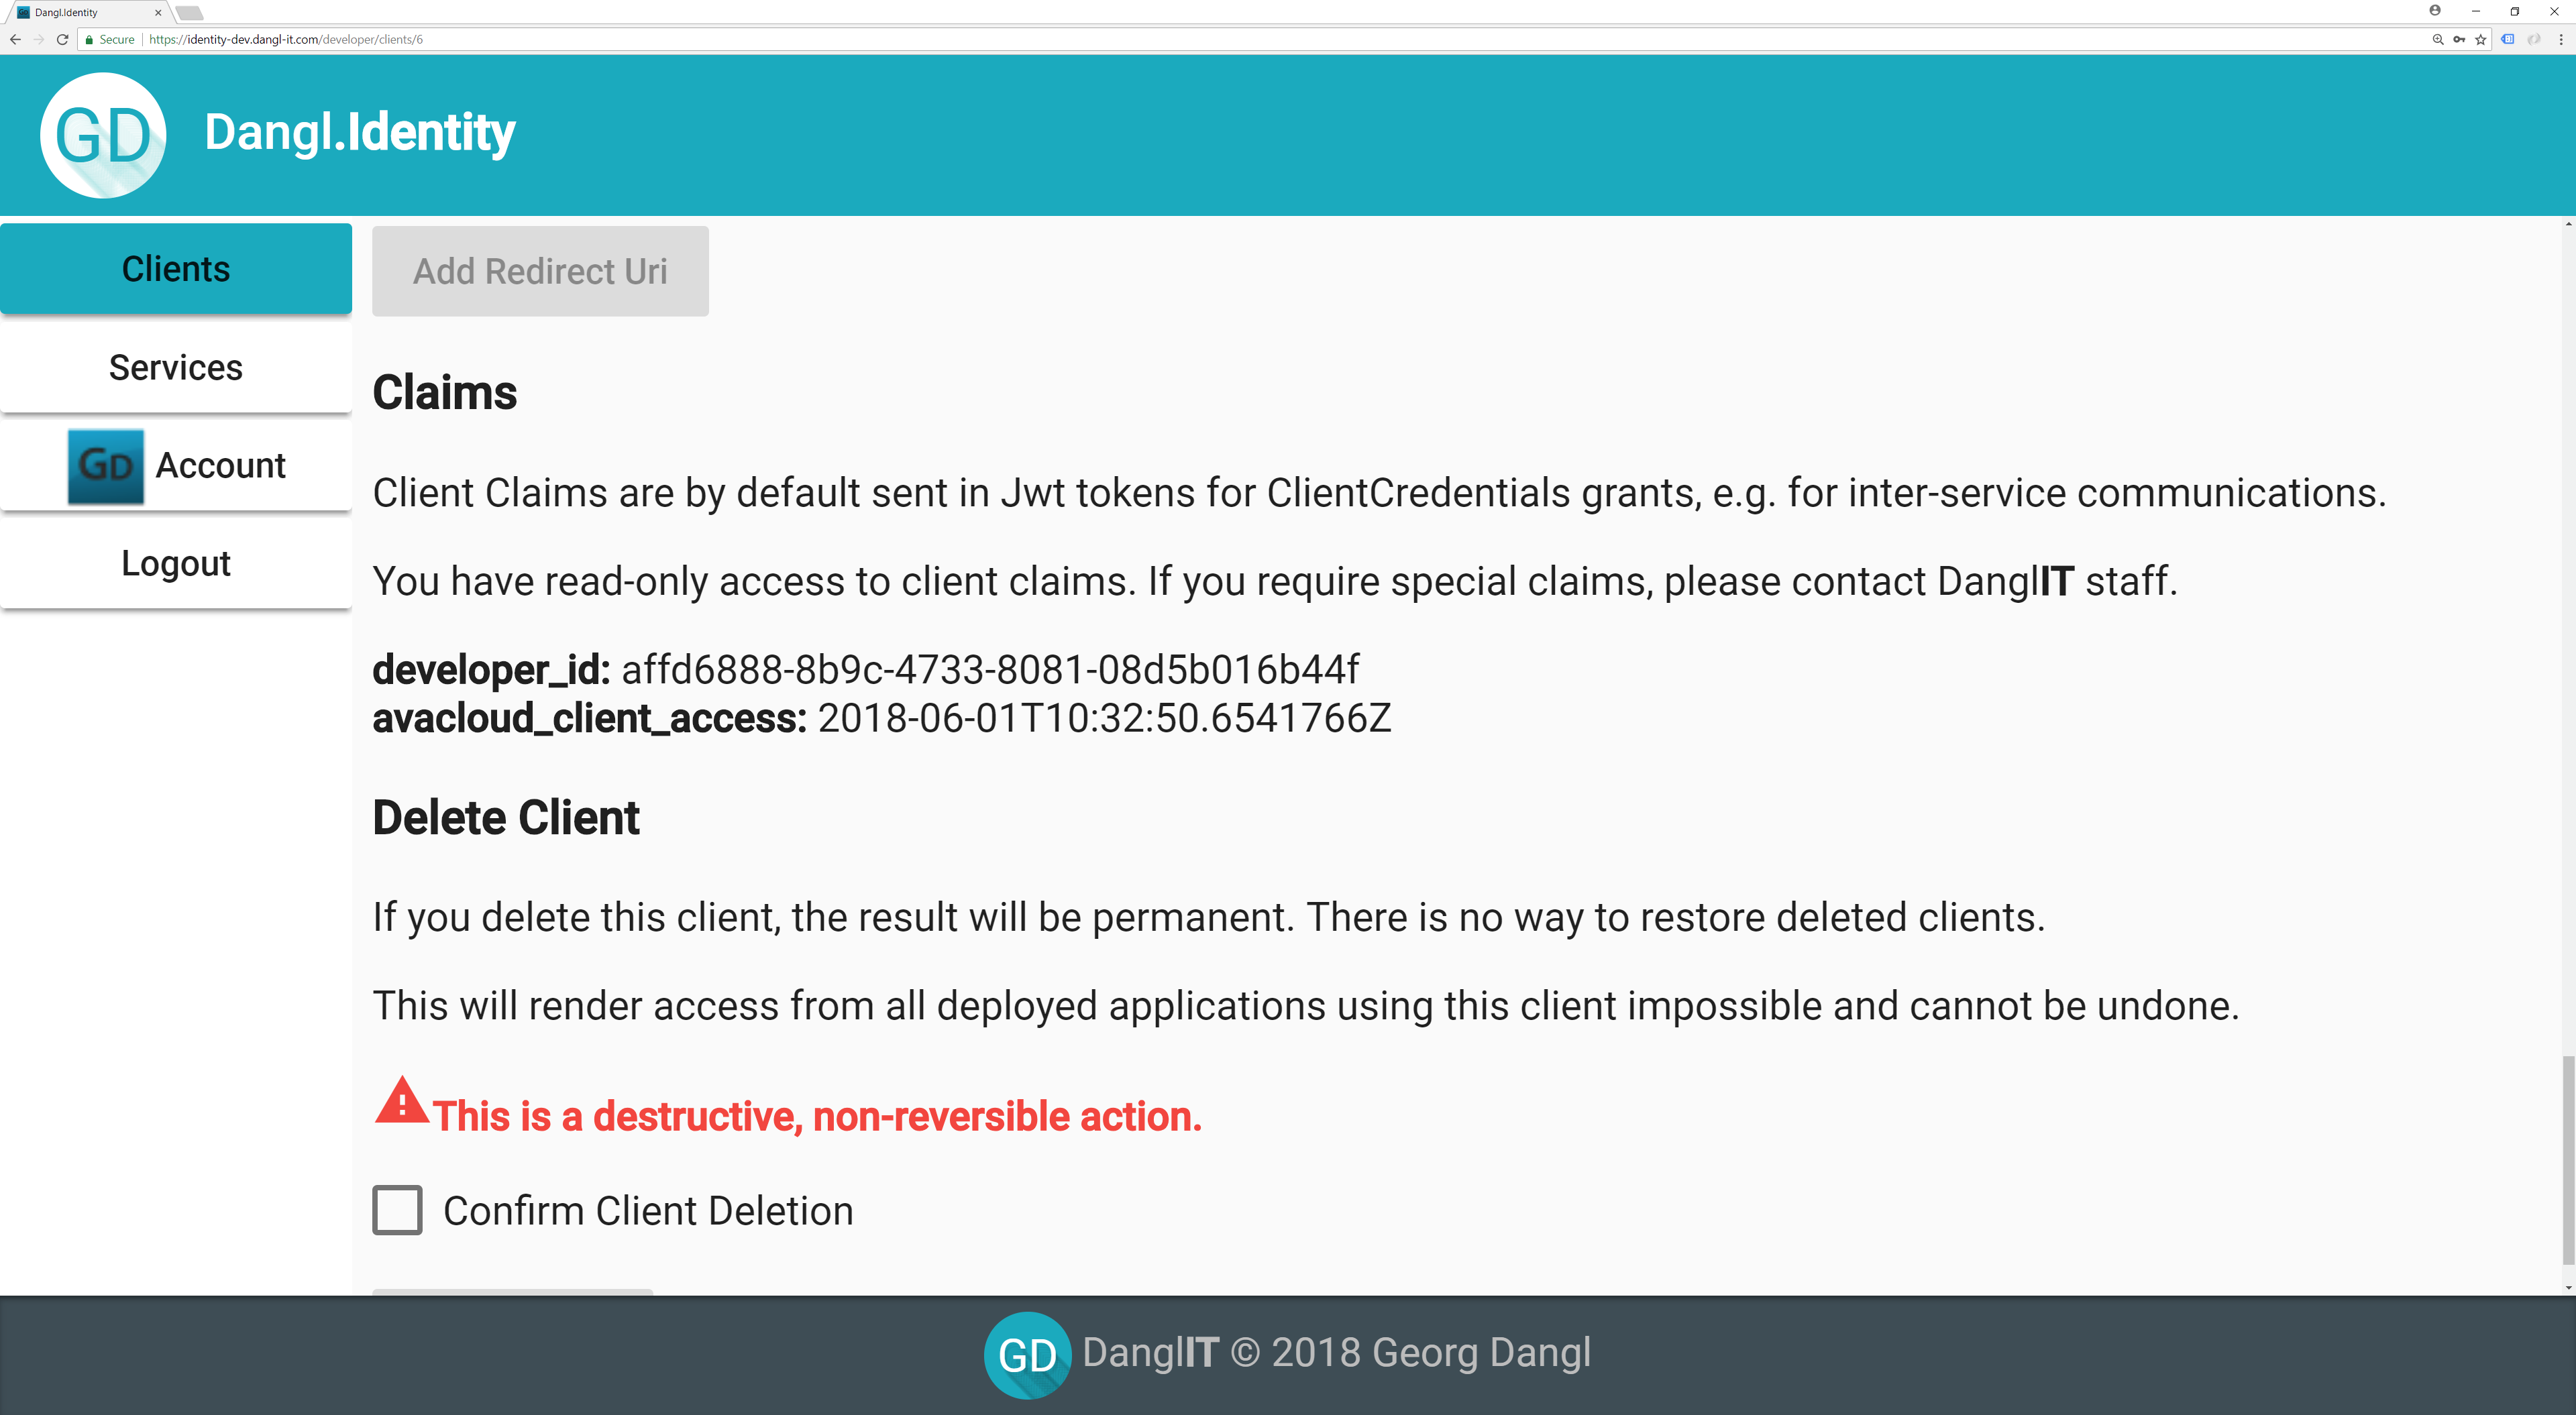Open the Clients sidebar menu item
Screen dimensions: 2576x1415
point(176,269)
